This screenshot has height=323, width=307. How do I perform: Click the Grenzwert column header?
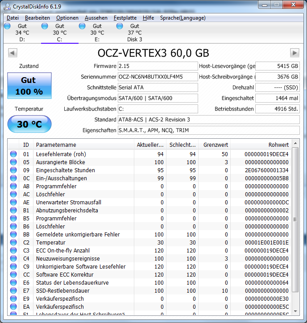tap(215, 145)
